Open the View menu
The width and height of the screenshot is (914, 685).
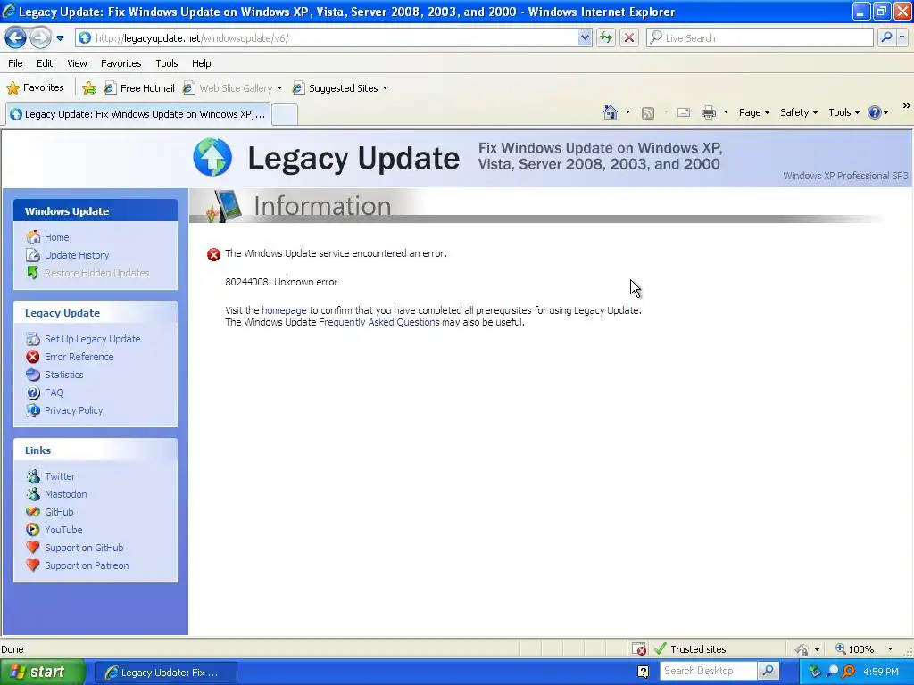pos(77,63)
